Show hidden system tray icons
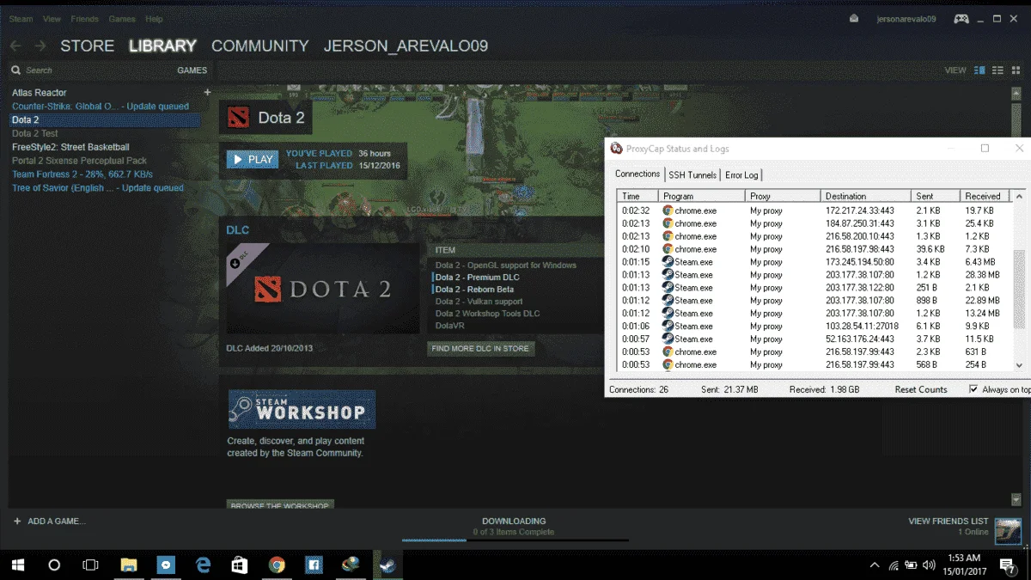1031x580 pixels. coord(875,565)
